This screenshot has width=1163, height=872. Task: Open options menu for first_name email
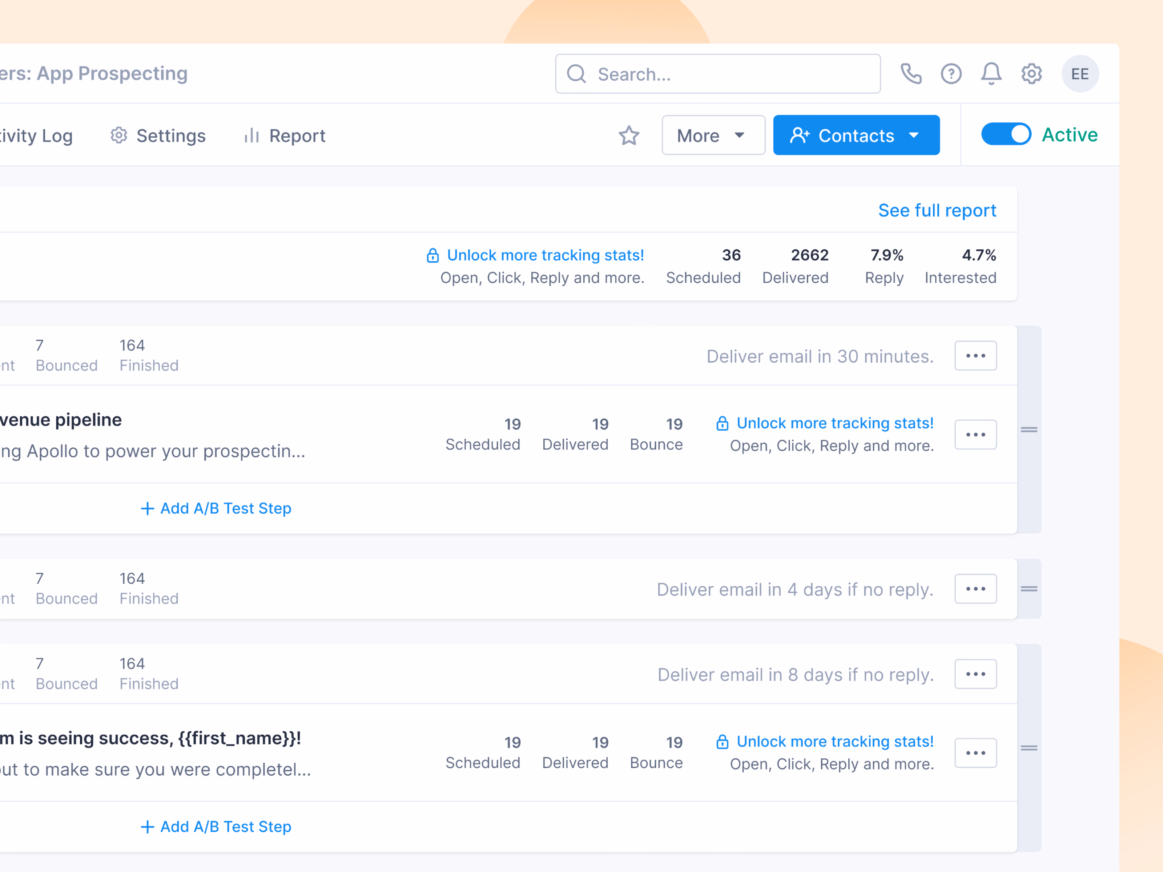(975, 753)
